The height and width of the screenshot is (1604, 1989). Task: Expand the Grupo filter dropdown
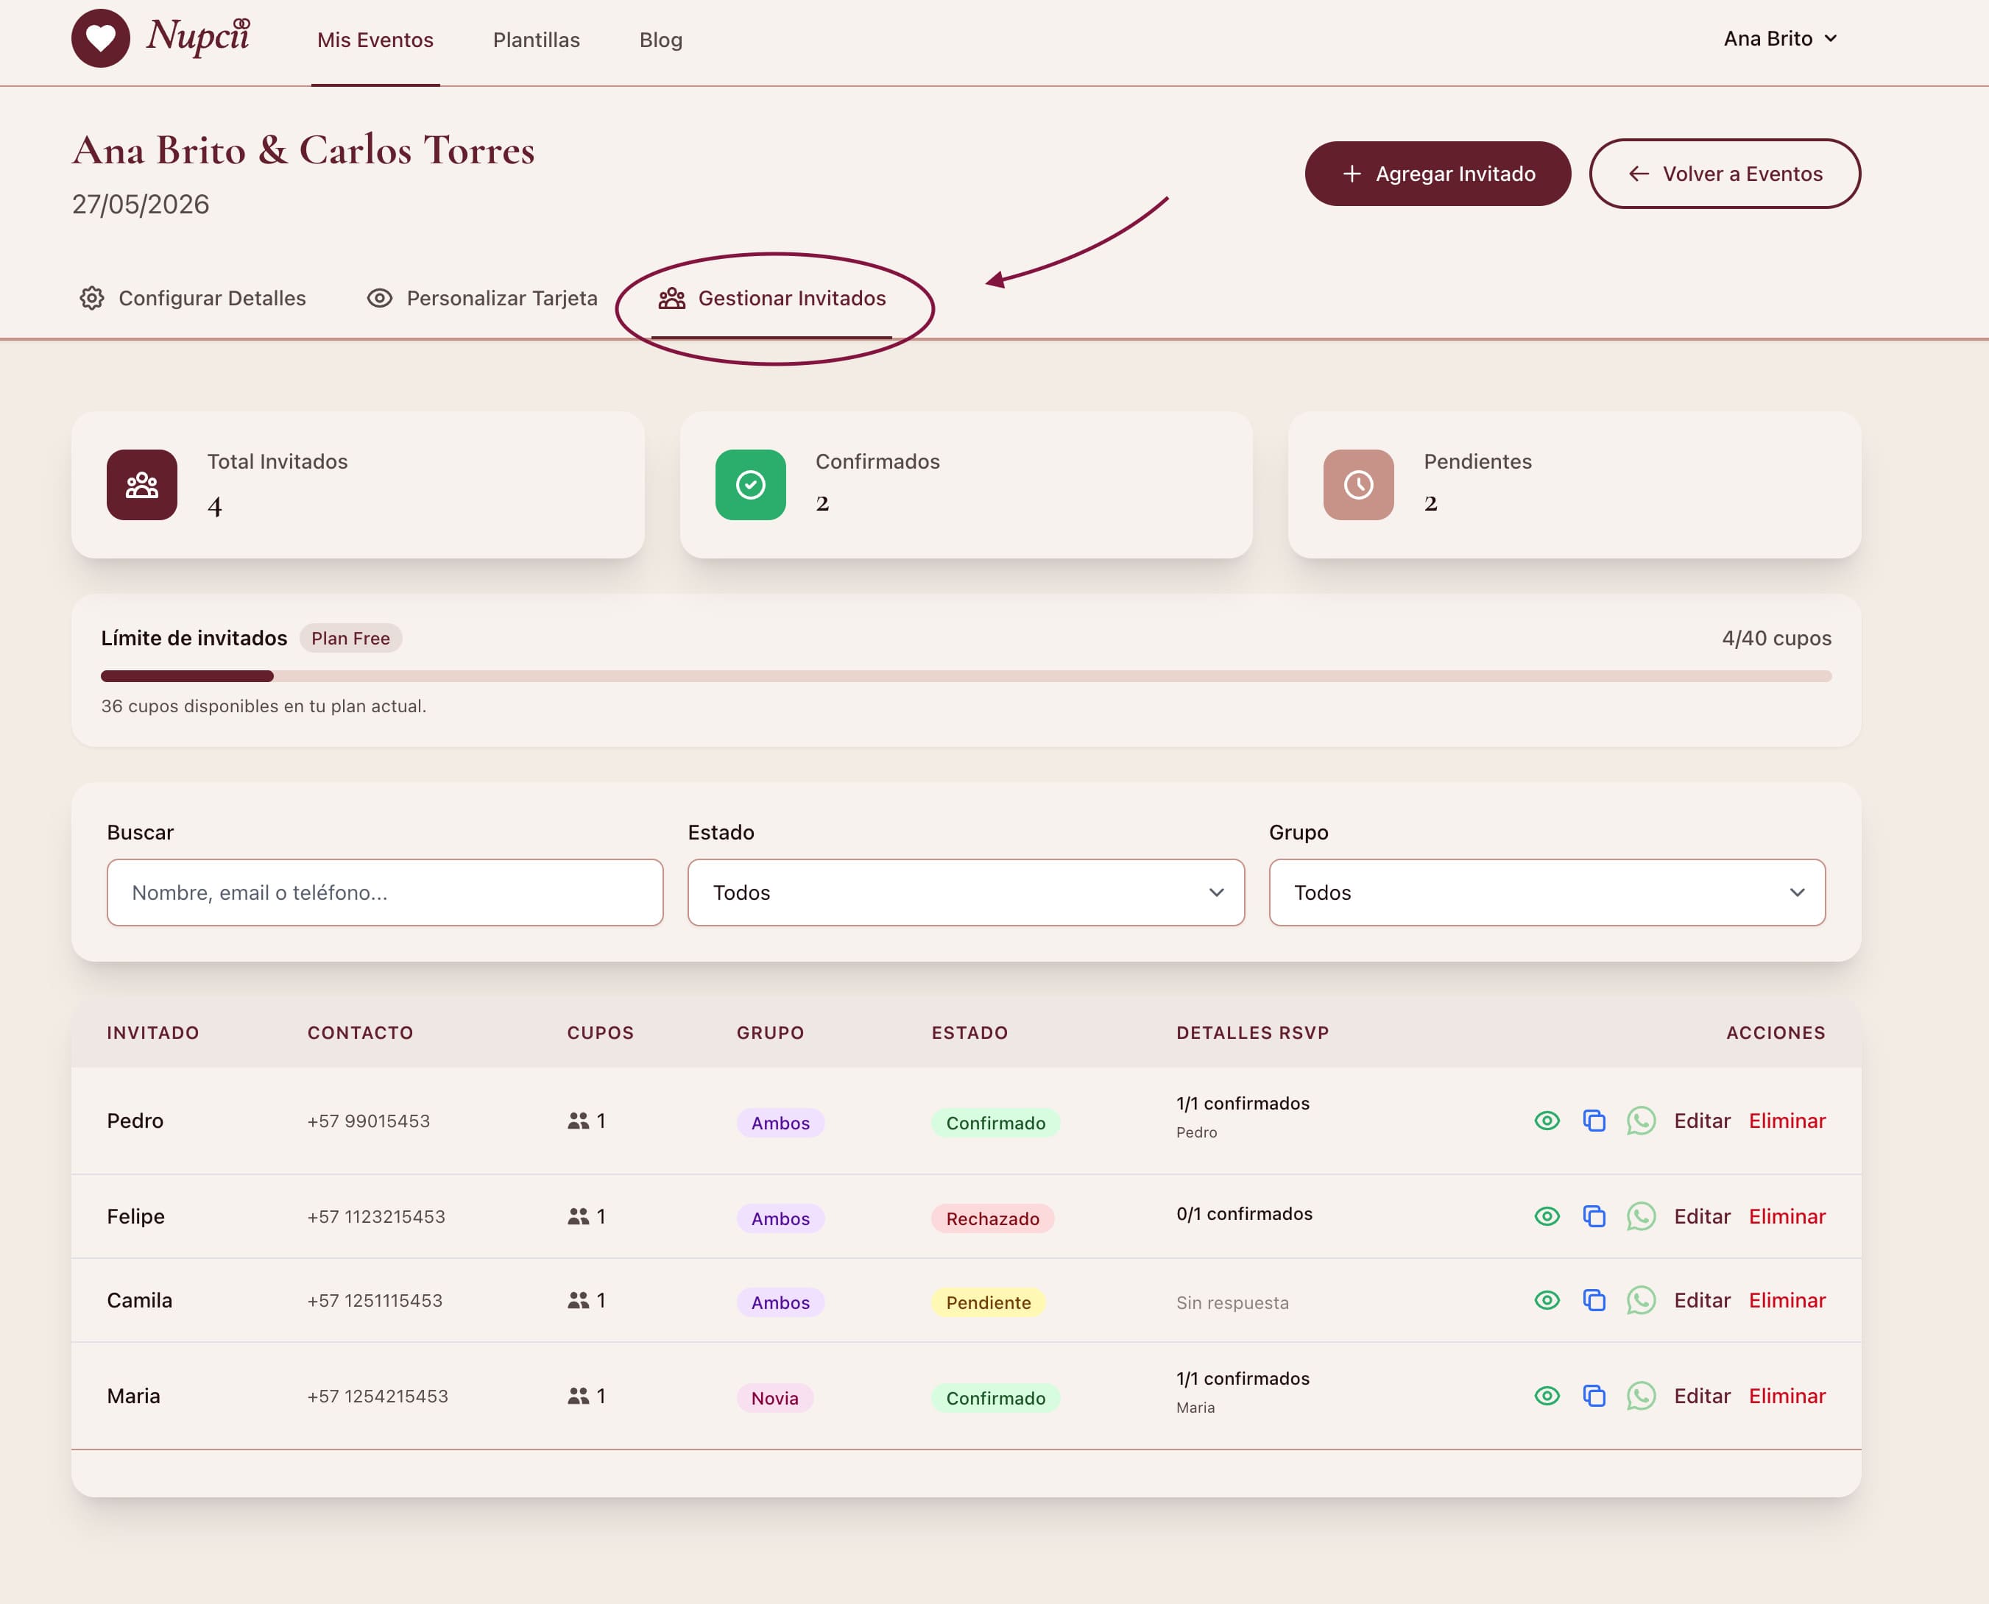click(x=1547, y=893)
